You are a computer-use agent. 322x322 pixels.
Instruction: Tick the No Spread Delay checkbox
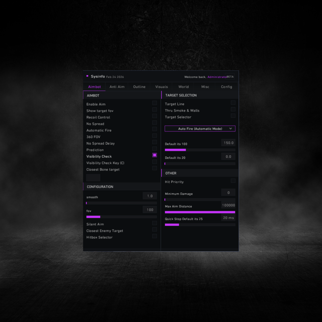154,142
